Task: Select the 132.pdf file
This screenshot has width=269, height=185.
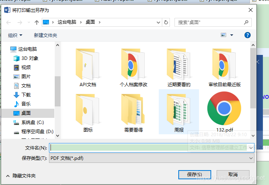Action: point(224,112)
